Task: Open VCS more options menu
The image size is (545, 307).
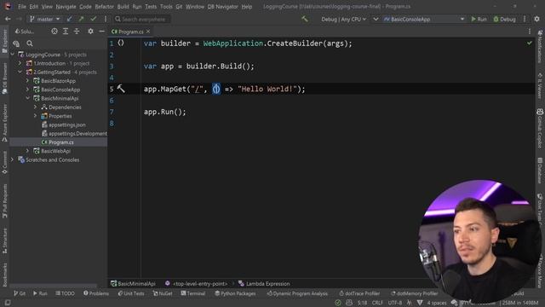Action: 106,19
